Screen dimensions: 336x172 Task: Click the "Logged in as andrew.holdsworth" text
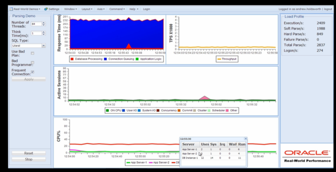pyautogui.click(x=300, y=9)
